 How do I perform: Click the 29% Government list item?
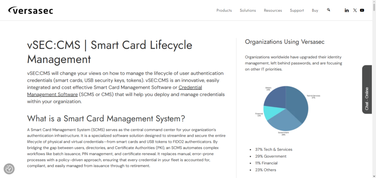[x=271, y=156]
